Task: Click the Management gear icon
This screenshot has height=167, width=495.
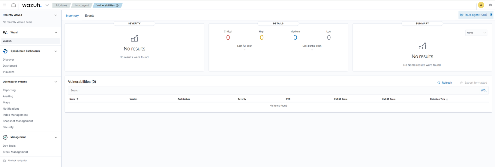Action: [x=5, y=137]
